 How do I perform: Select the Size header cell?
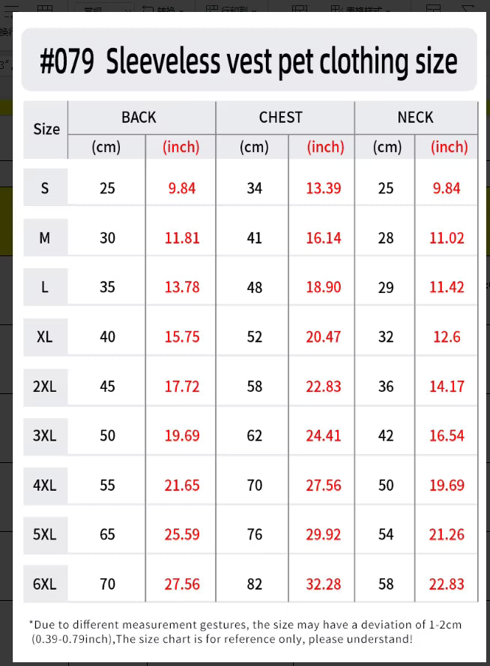46,129
